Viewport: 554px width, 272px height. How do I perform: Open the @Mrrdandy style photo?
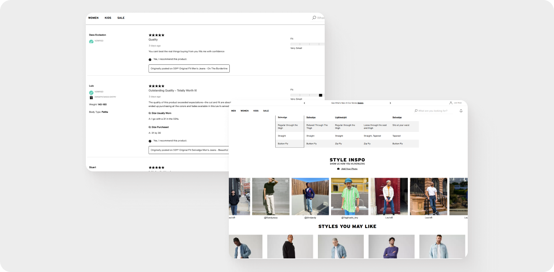click(310, 196)
